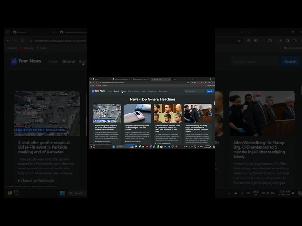Open the Chrome profile avatar
Viewport: 302px width, 226px height.
click(x=211, y=82)
